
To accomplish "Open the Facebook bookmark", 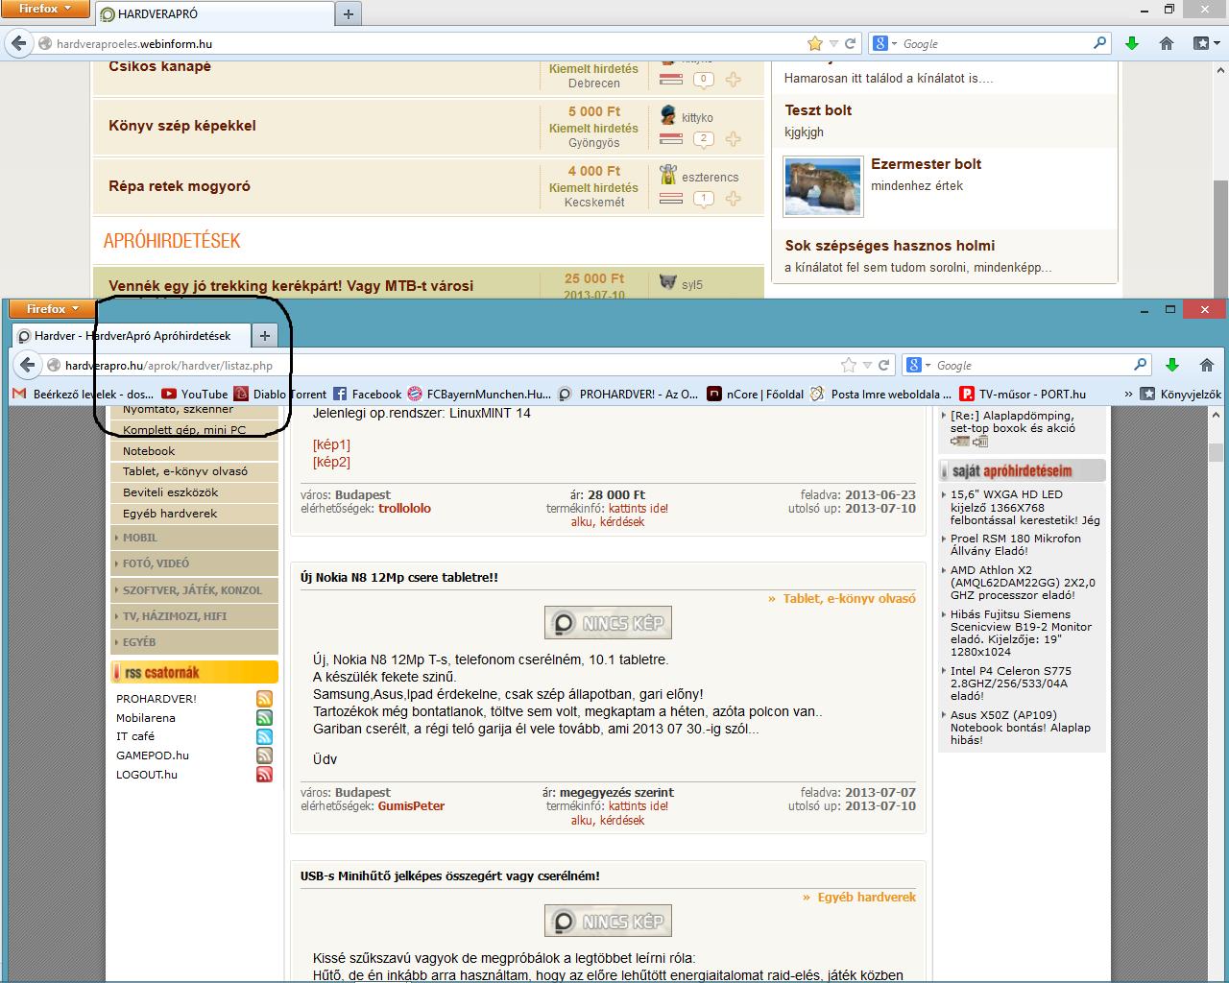I will [367, 394].
